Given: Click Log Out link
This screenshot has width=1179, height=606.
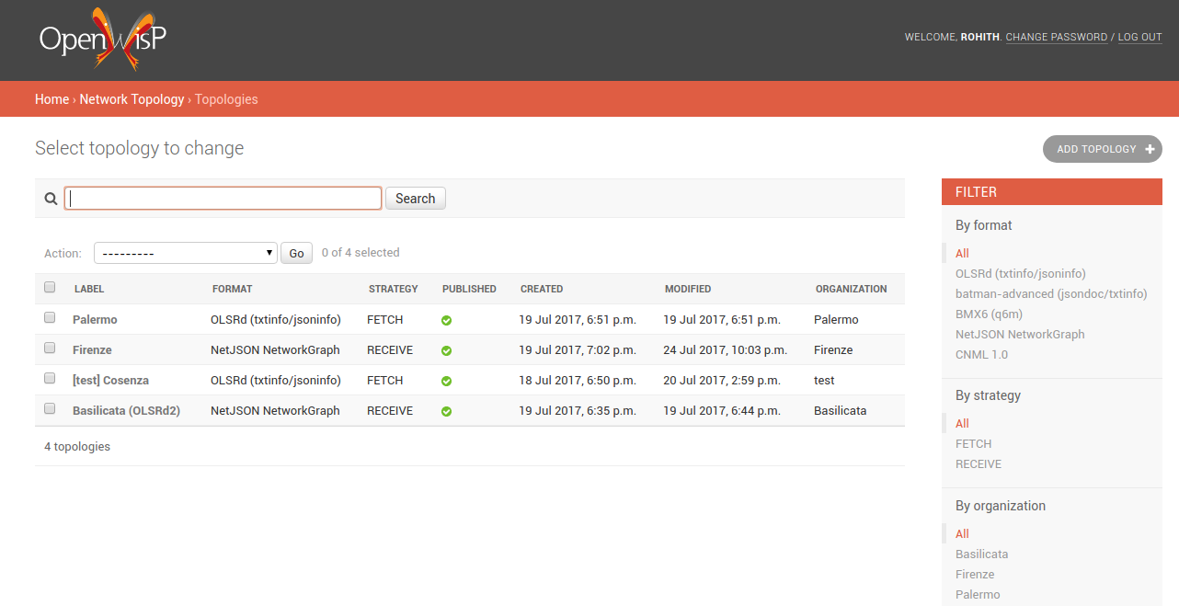Looking at the screenshot, I should click(x=1140, y=38).
